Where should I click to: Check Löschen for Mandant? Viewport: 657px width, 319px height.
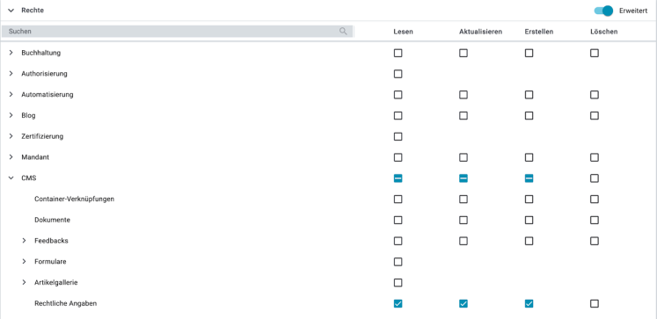click(x=595, y=157)
